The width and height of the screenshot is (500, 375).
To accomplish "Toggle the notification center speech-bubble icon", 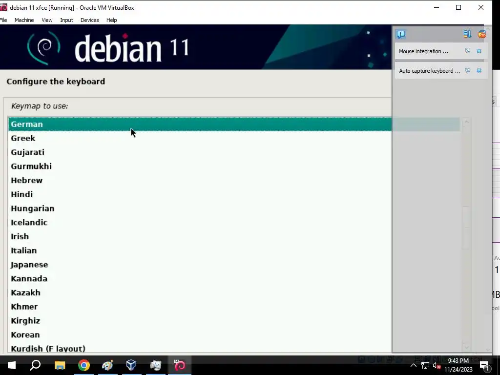I will [401, 34].
